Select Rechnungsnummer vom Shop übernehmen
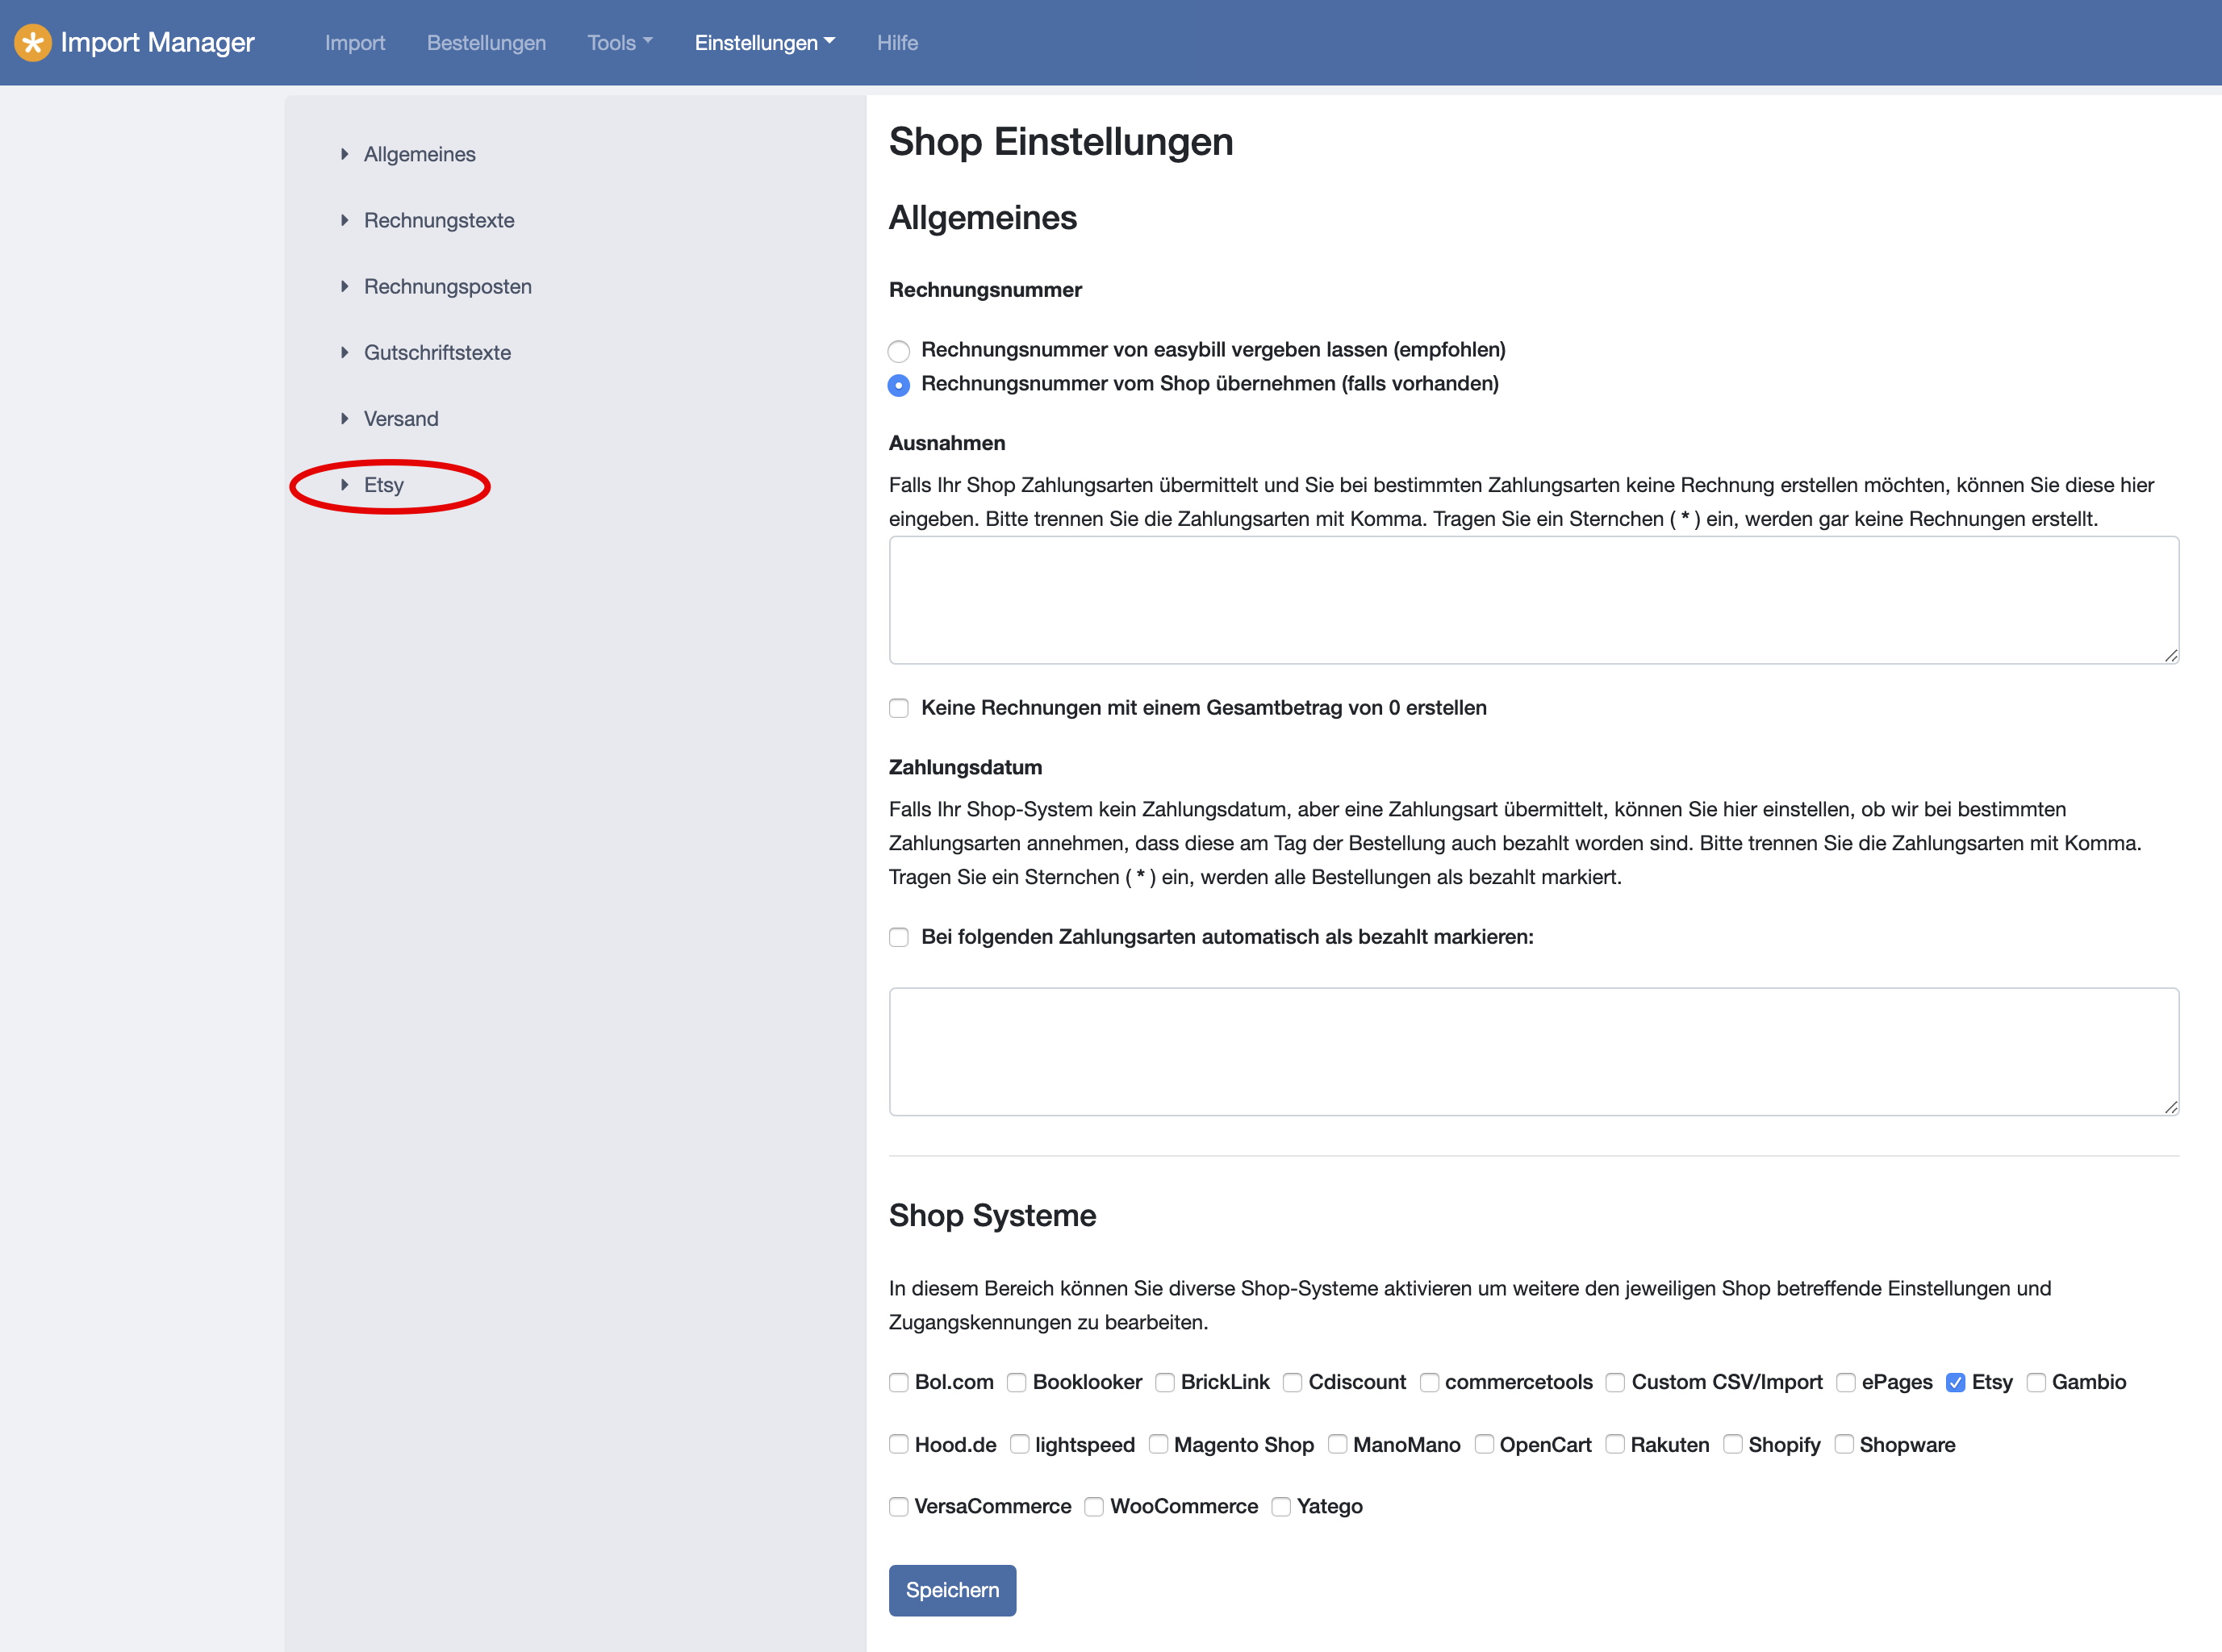The height and width of the screenshot is (1652, 2222). coord(899,385)
